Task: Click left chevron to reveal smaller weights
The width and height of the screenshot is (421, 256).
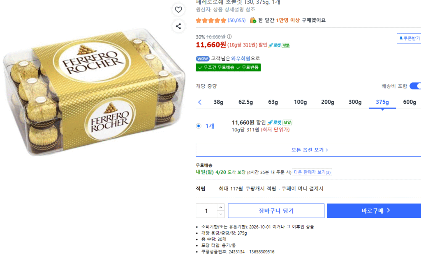Action: pos(200,101)
